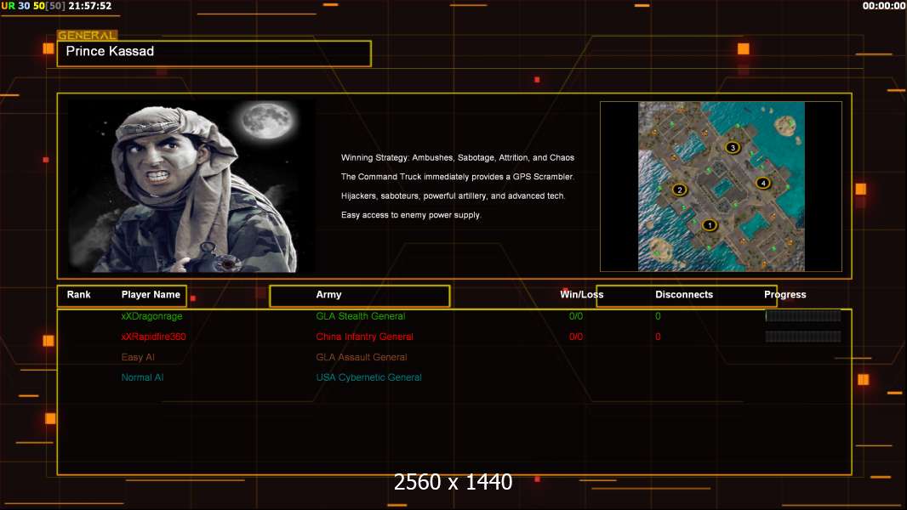Select player xXRapidfire360 in the list
Image resolution: width=907 pixels, height=510 pixels.
(153, 337)
